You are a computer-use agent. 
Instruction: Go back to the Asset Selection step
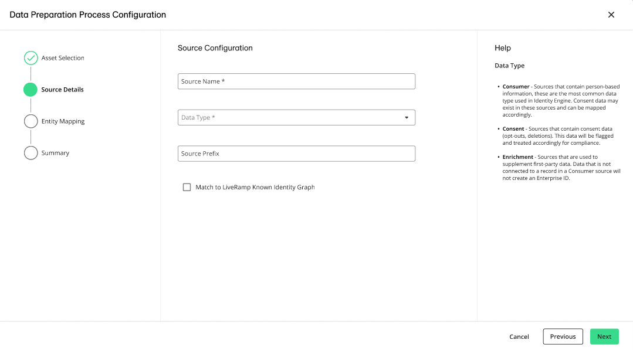point(62,58)
